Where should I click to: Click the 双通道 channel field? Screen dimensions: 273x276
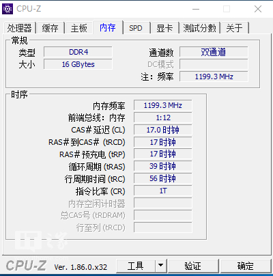coord(214,52)
